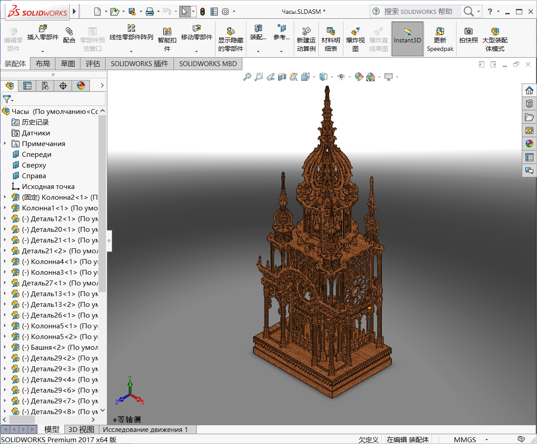This screenshot has height=444, width=537.
Task: Open the PropertyManager tab icon
Action: tap(27, 86)
